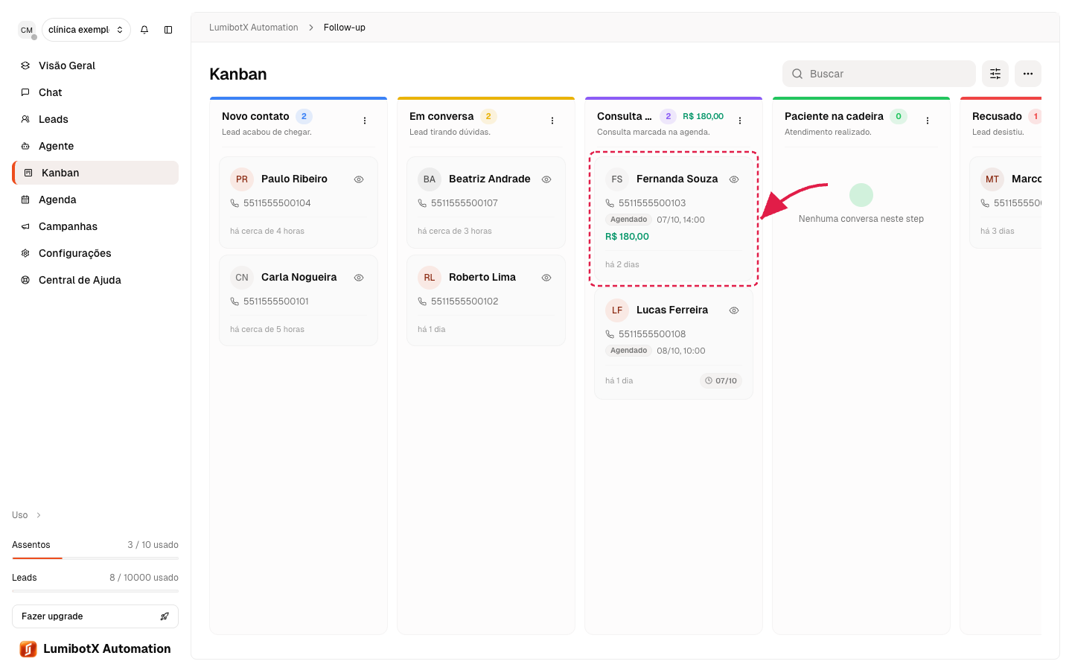Click LumibotX Automation breadcrumb link
1072x670 pixels.
coord(253,28)
